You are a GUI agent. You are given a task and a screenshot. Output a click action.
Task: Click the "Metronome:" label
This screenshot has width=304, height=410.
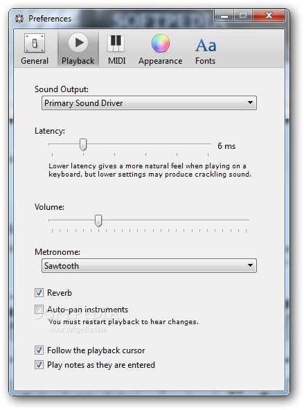(x=57, y=252)
